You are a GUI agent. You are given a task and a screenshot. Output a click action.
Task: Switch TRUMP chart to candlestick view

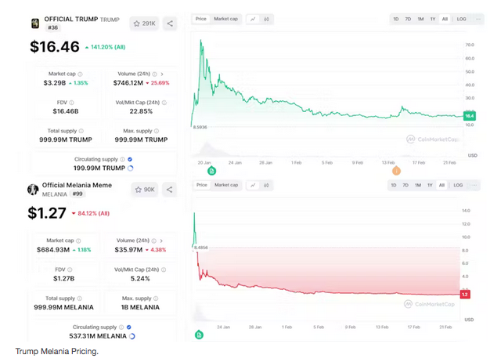click(266, 19)
